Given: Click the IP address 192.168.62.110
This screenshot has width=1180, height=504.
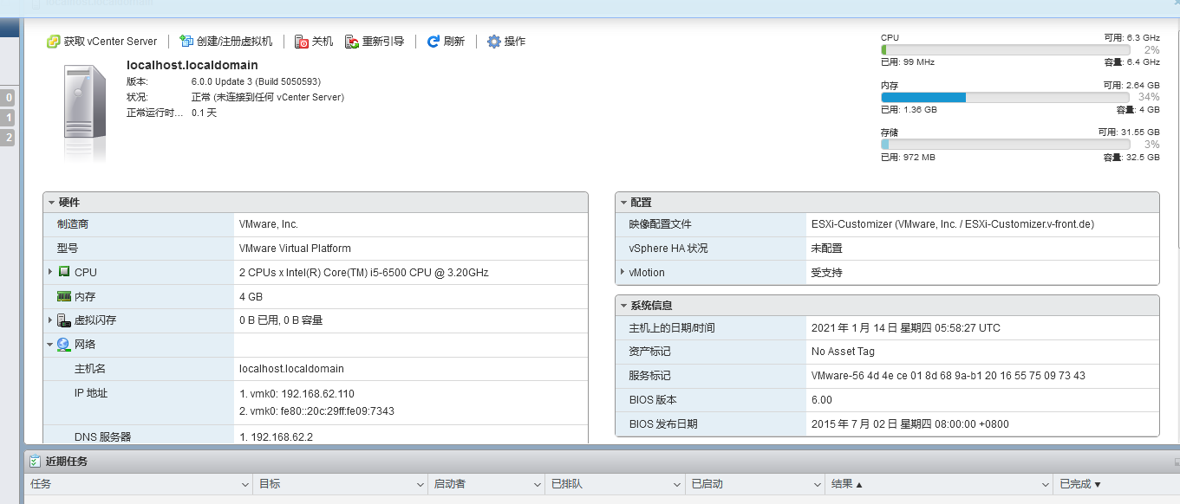Looking at the screenshot, I should coord(297,394).
